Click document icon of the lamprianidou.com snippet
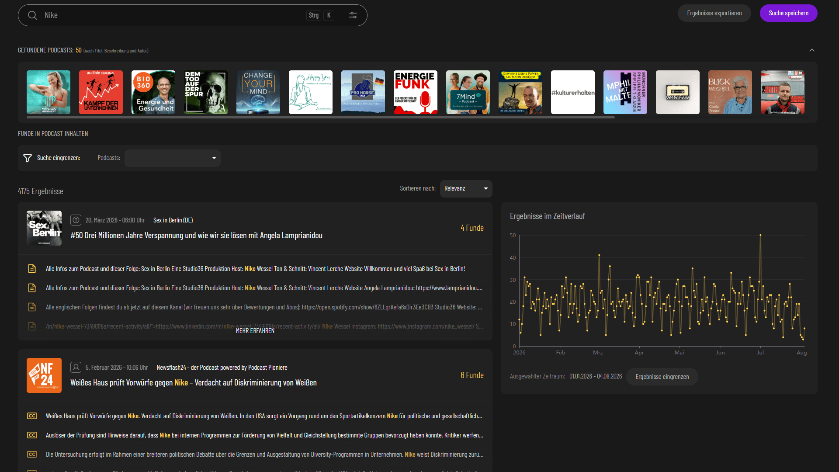The width and height of the screenshot is (839, 472). tap(32, 288)
